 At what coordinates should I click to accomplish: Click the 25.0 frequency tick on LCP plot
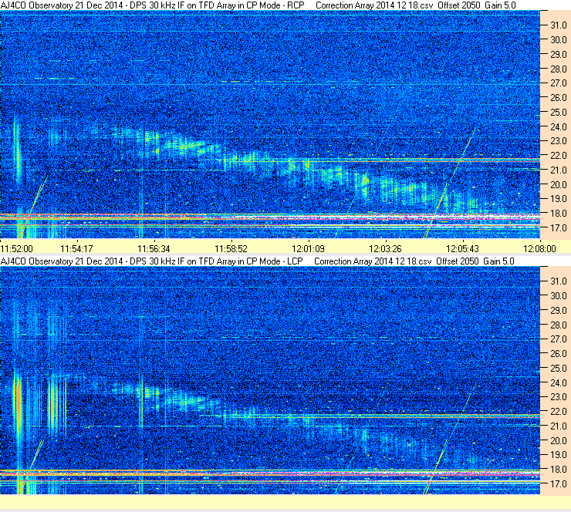pyautogui.click(x=558, y=369)
